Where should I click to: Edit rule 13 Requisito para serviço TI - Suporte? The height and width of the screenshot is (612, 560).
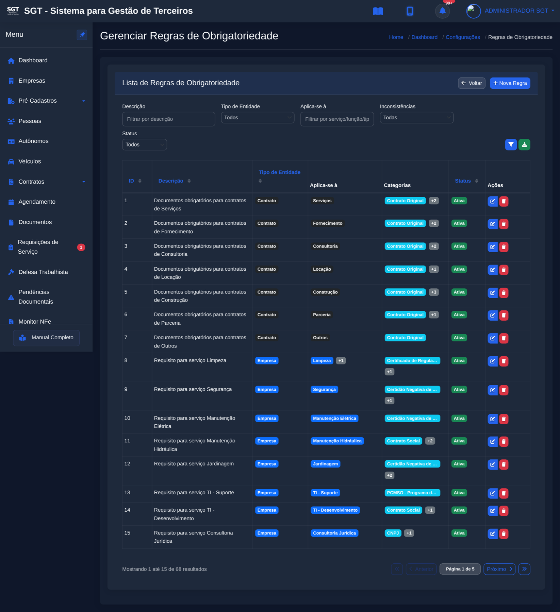click(x=492, y=493)
